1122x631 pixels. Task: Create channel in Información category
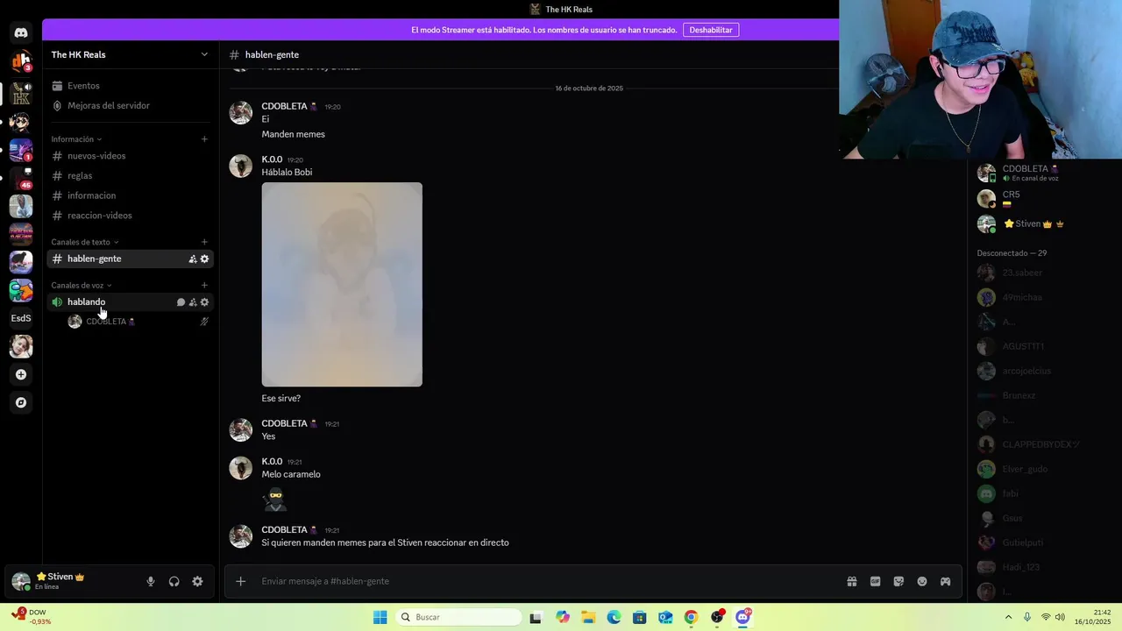pyautogui.click(x=204, y=139)
